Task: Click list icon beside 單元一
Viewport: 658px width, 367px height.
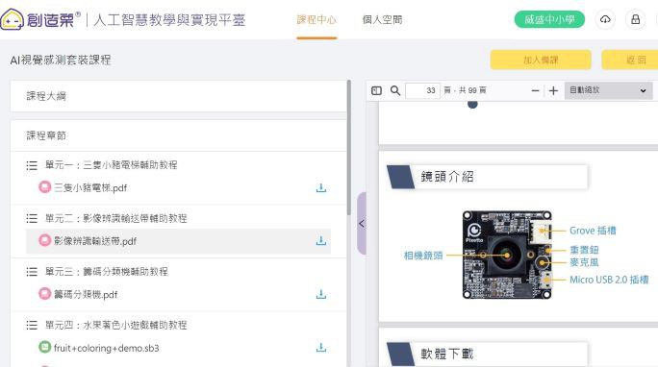Action: point(32,165)
